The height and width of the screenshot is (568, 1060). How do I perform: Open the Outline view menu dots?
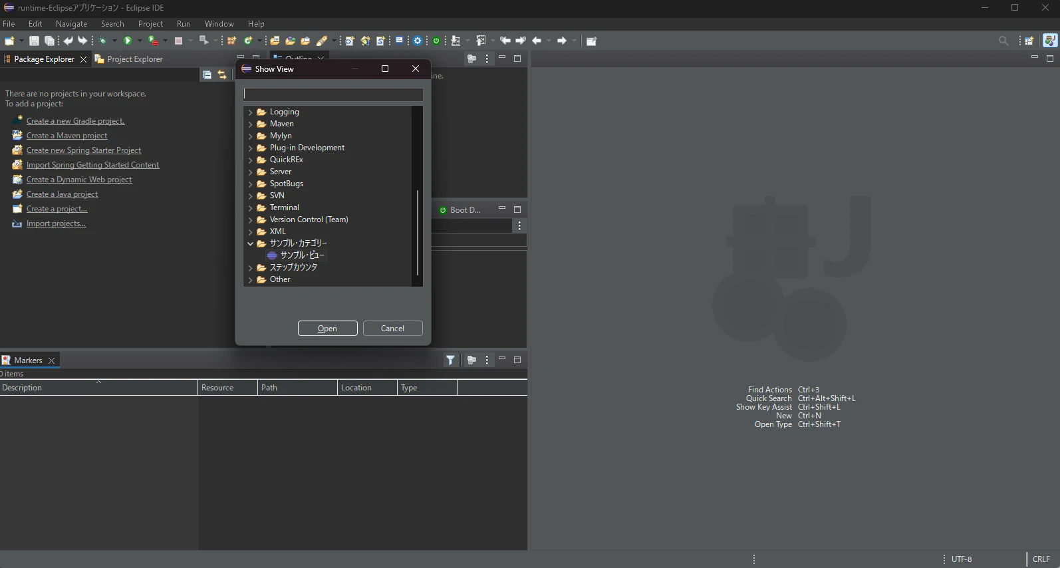click(x=487, y=59)
